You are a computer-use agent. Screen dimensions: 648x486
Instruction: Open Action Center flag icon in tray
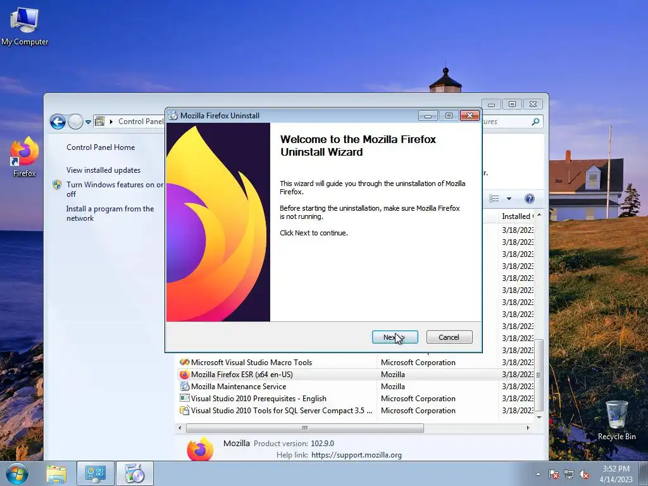point(553,474)
